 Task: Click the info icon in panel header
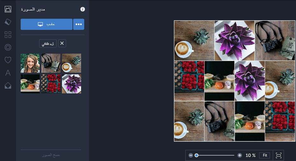pos(82,9)
